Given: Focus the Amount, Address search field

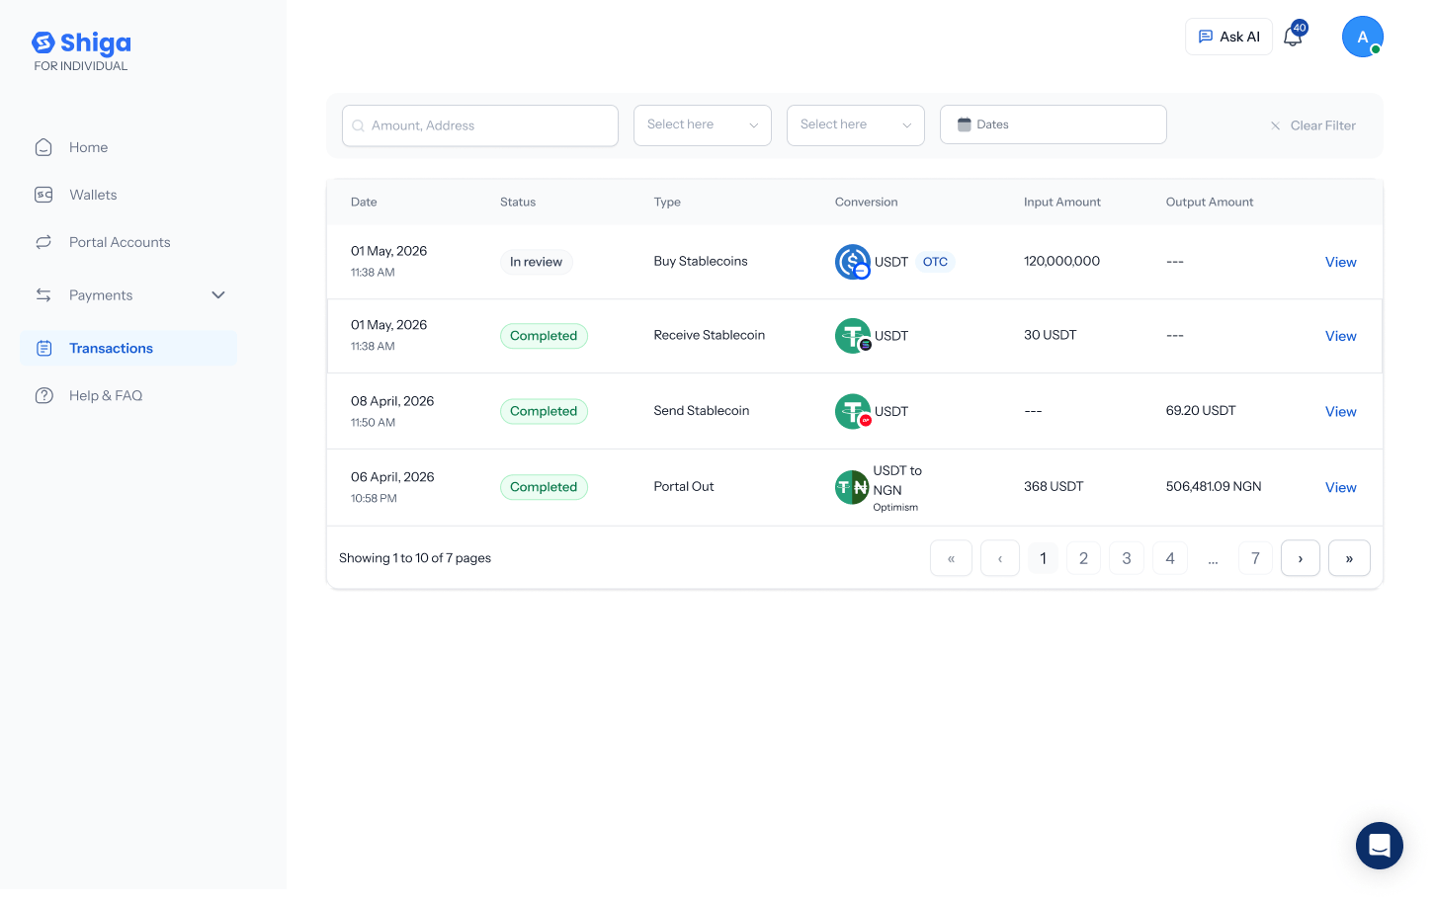Looking at the screenshot, I should 480,125.
